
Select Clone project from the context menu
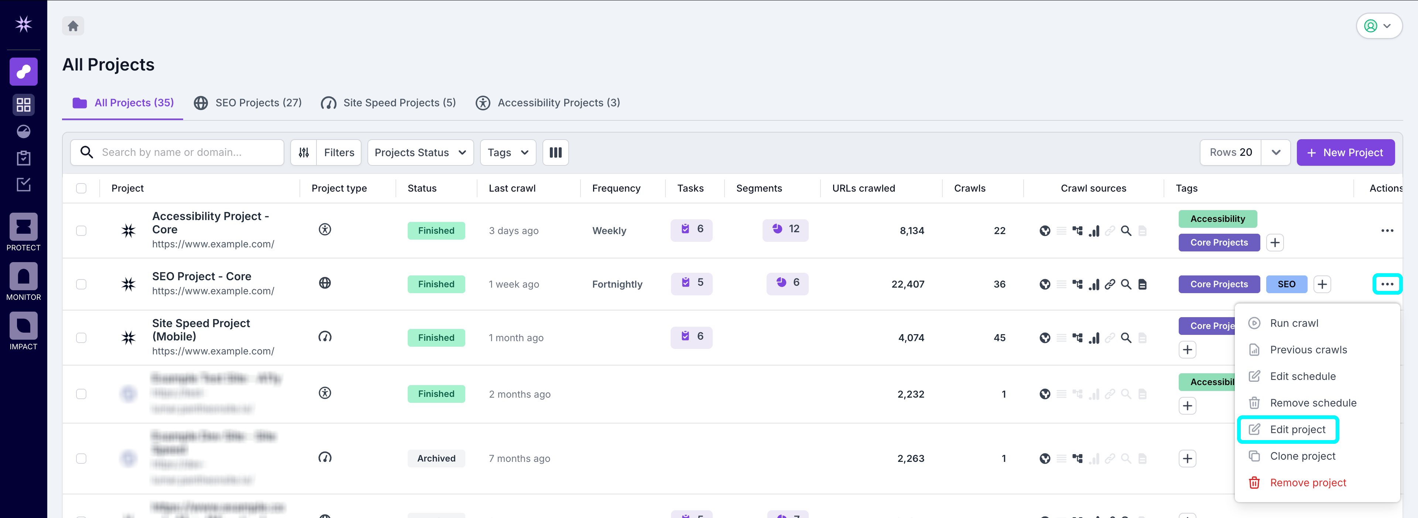1302,456
